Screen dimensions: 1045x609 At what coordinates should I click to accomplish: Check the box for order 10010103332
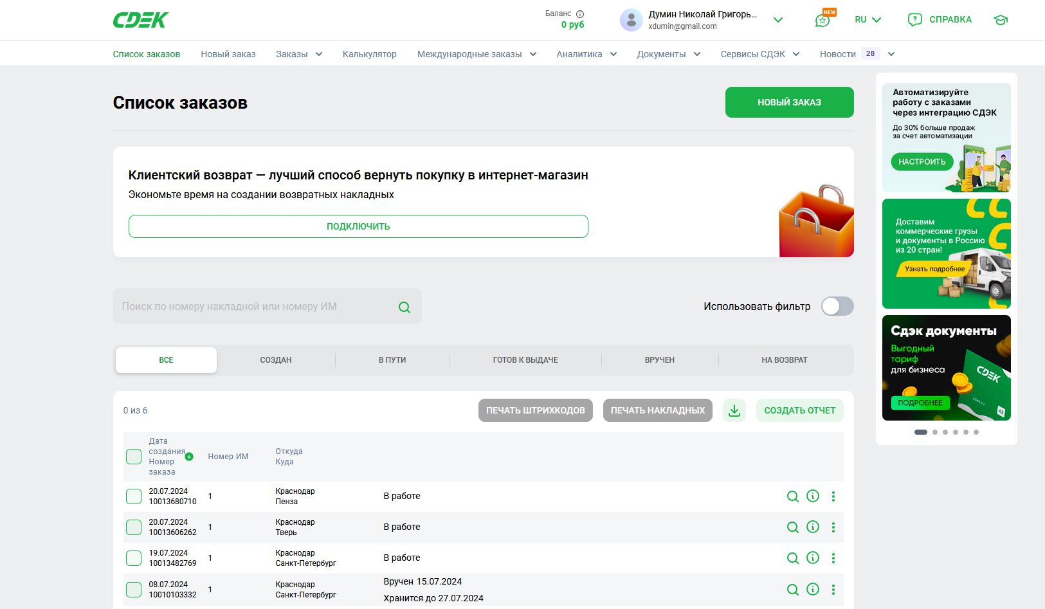click(134, 590)
